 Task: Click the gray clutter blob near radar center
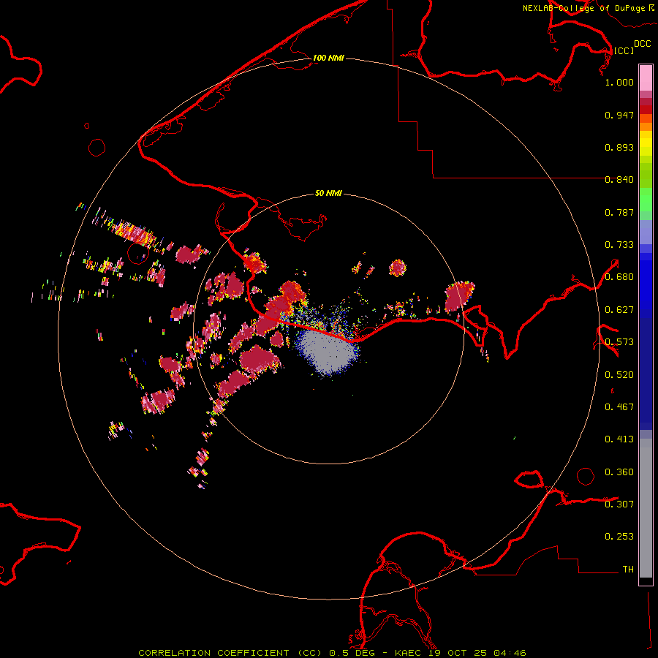(x=328, y=352)
